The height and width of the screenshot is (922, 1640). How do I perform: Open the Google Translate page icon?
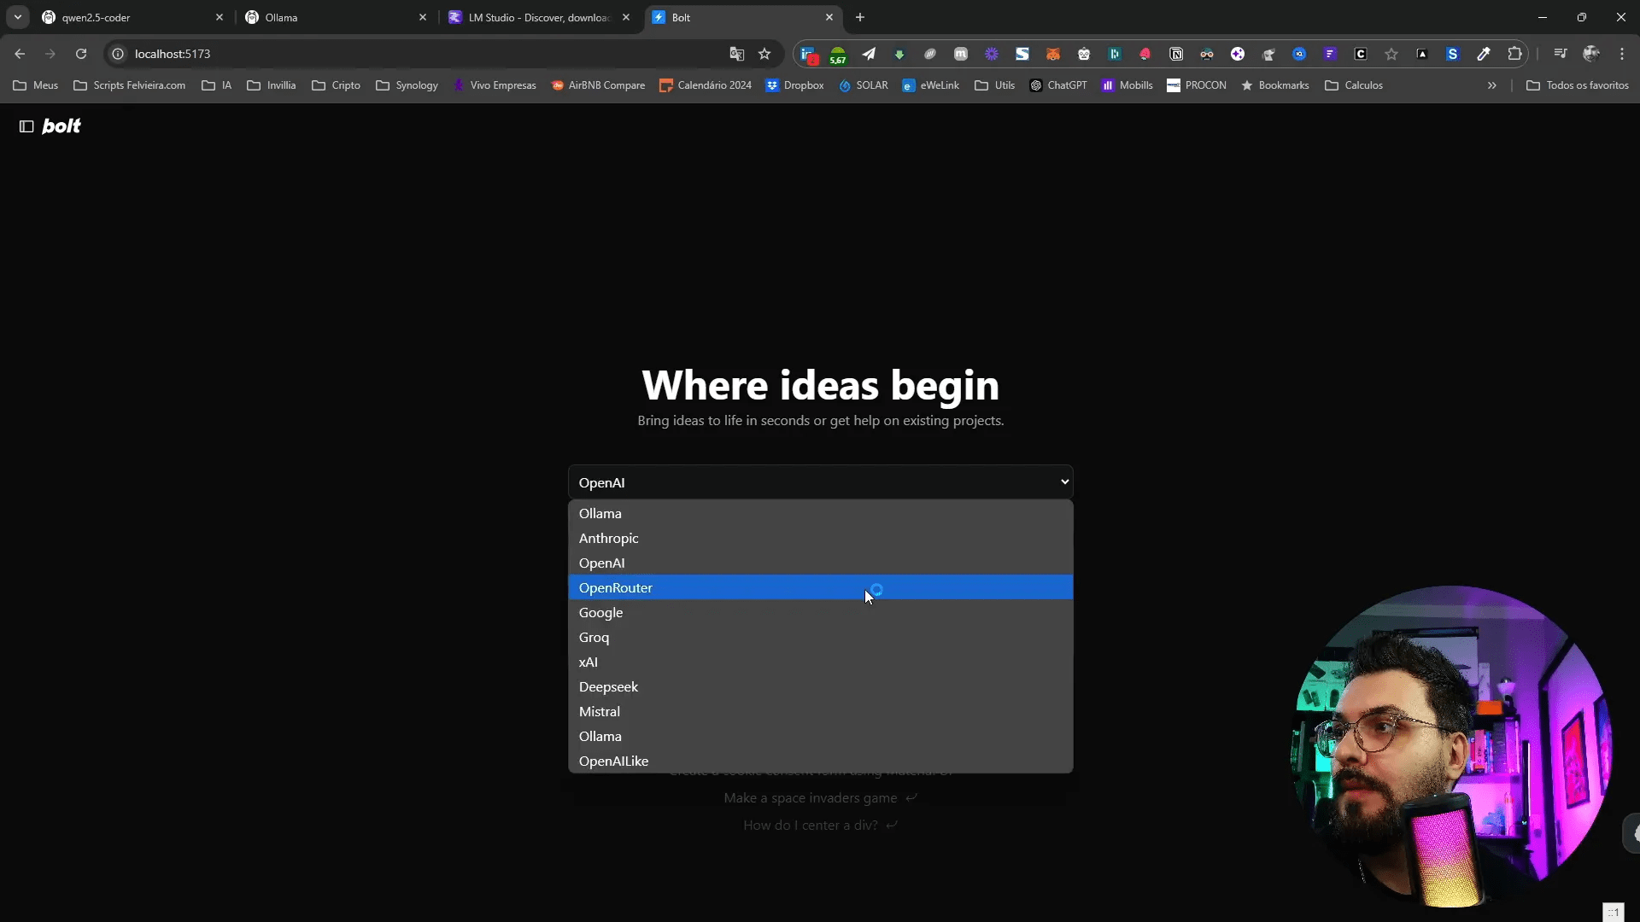736,54
